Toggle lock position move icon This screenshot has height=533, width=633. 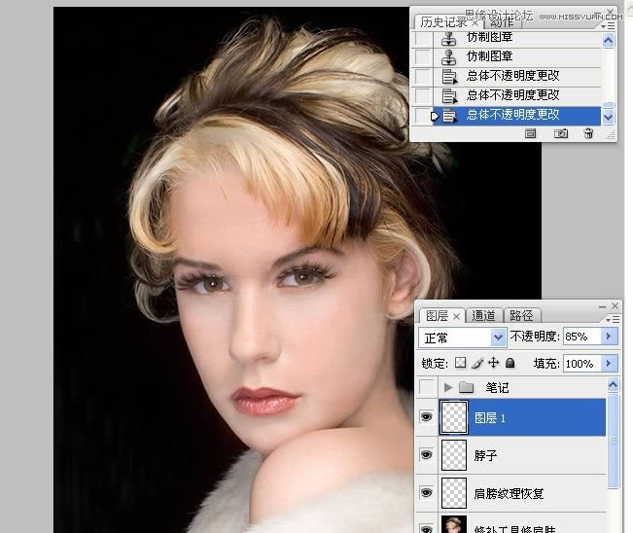click(493, 363)
